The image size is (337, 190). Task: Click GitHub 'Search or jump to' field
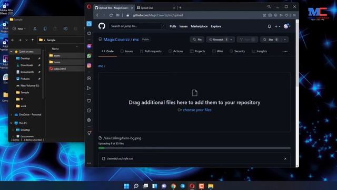click(137, 26)
